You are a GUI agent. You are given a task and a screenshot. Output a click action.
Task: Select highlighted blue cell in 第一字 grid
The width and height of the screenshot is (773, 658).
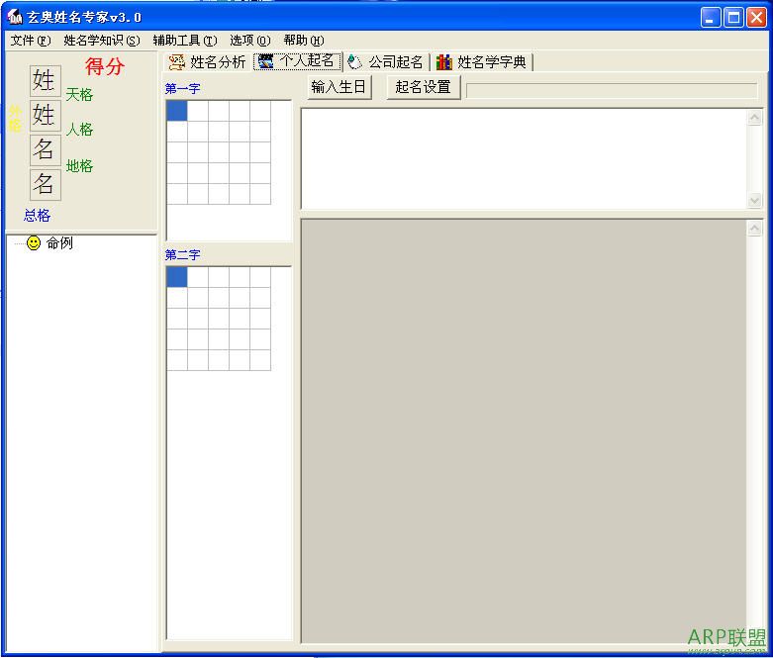coord(176,111)
